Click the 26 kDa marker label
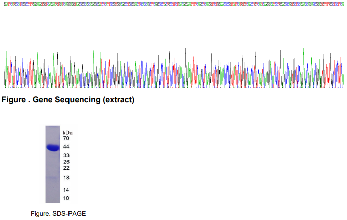347x220 pixels. (66, 162)
